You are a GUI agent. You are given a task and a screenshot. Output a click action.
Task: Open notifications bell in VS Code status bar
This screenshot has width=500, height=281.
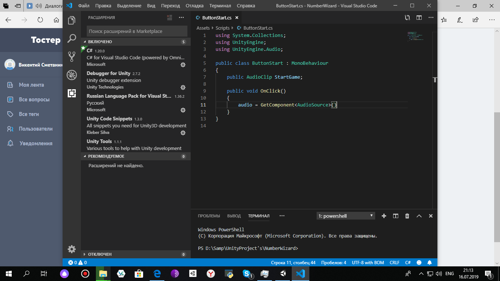tap(430, 263)
